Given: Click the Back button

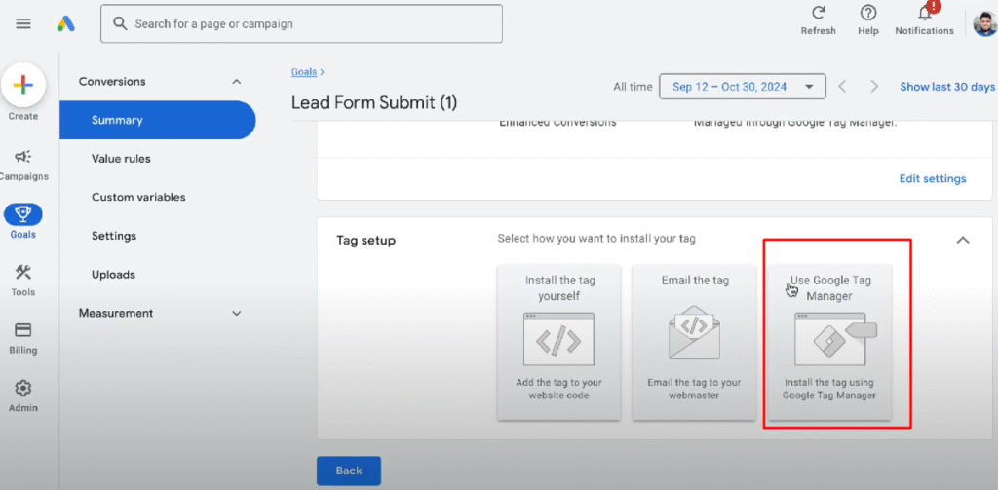Looking at the screenshot, I should point(349,471).
